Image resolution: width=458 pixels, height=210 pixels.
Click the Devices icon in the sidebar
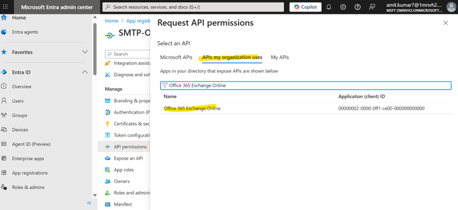4,130
